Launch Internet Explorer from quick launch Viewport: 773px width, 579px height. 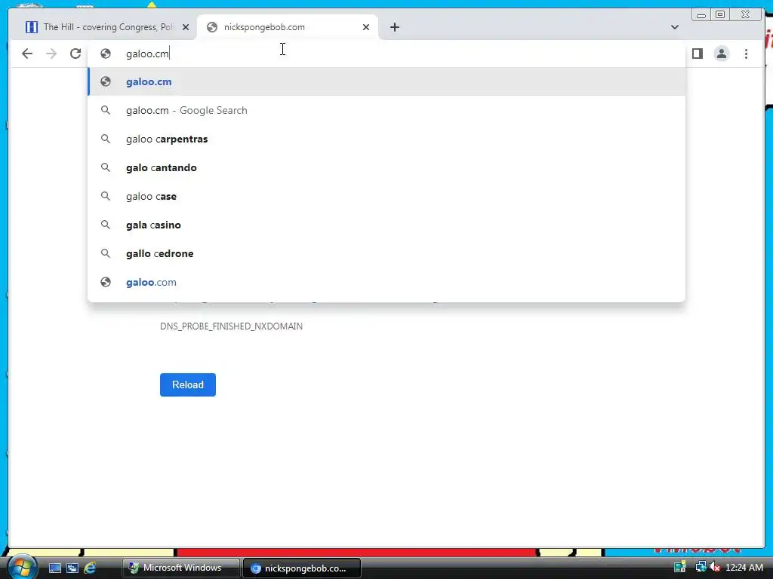(x=91, y=568)
